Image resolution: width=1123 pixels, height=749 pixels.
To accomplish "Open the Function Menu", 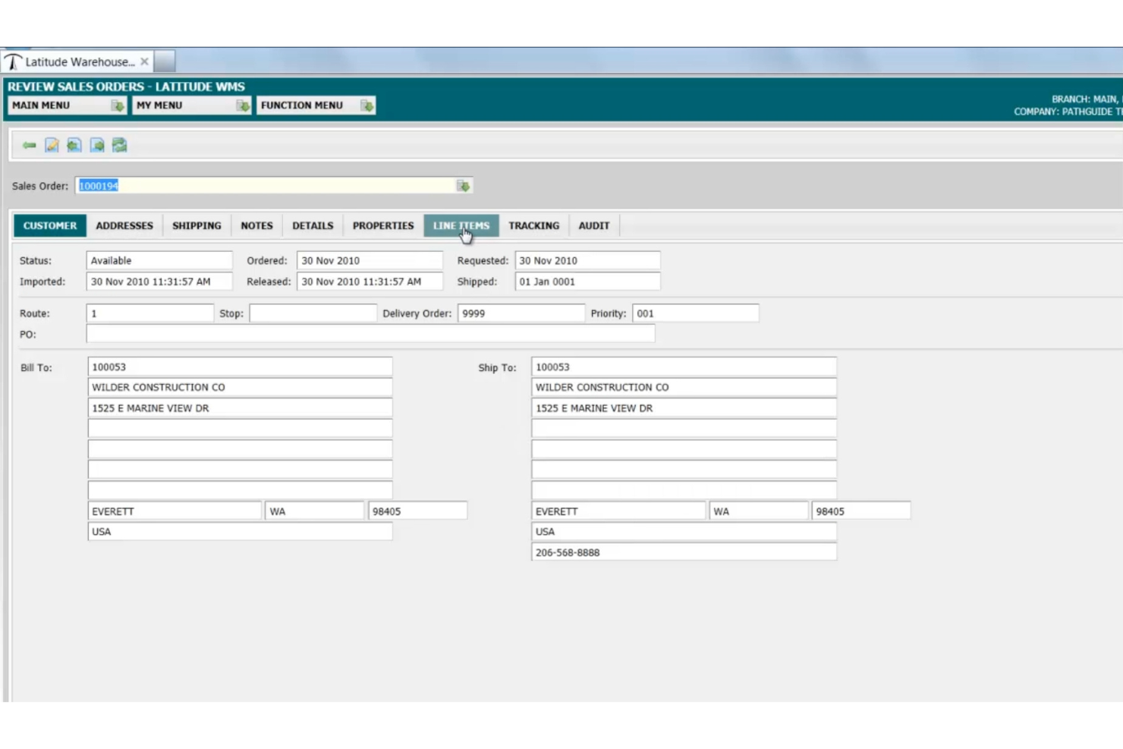I will pyautogui.click(x=300, y=105).
